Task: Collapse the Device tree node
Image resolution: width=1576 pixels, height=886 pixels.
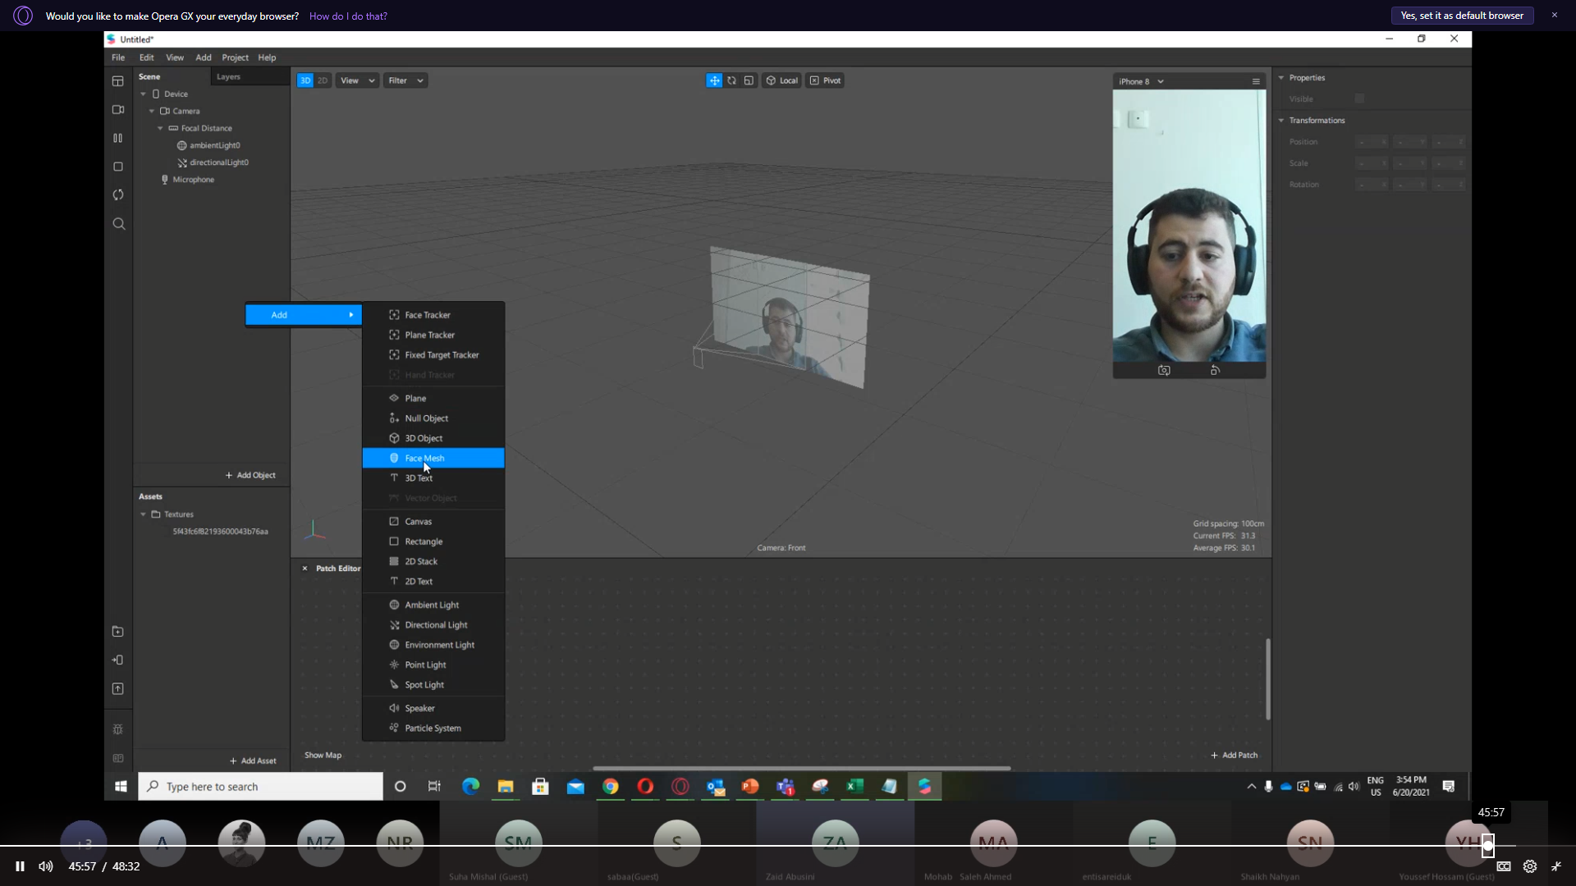Action: tap(144, 94)
